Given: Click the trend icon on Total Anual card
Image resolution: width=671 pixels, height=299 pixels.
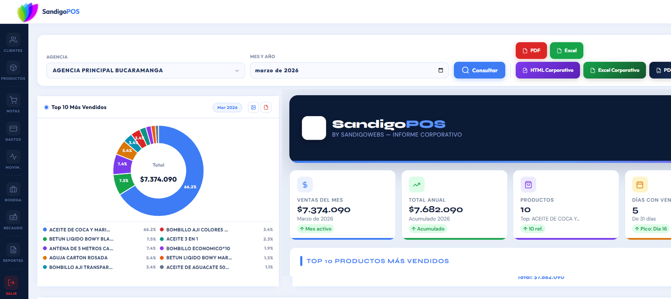Looking at the screenshot, I should coord(416,185).
